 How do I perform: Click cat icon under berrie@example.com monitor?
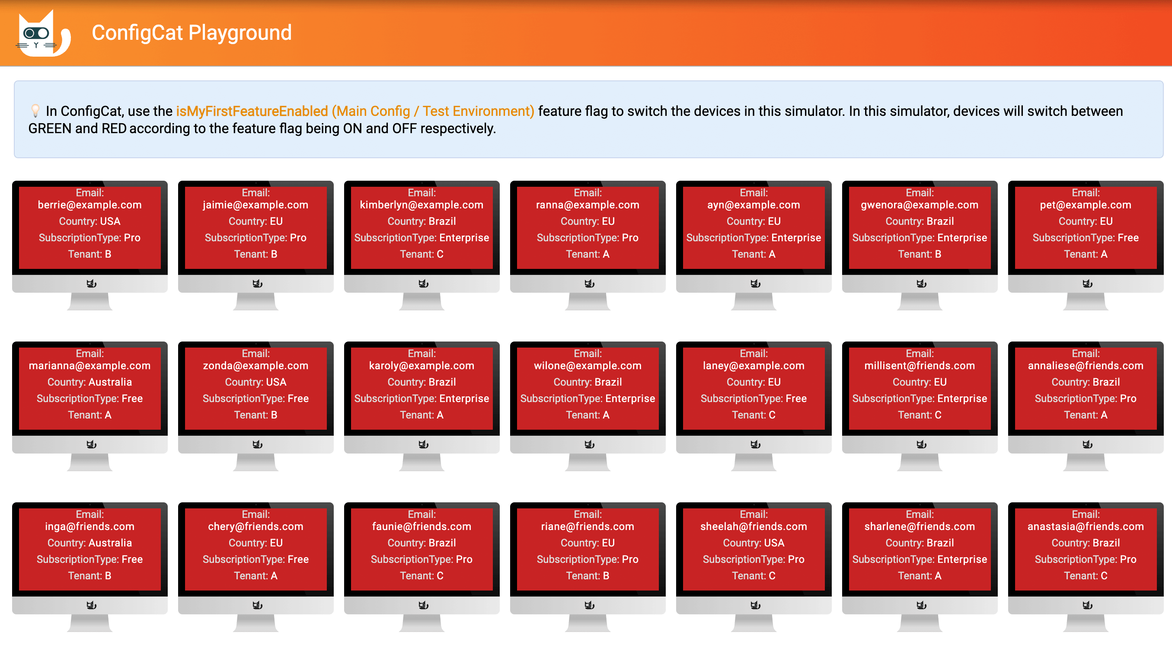(91, 284)
